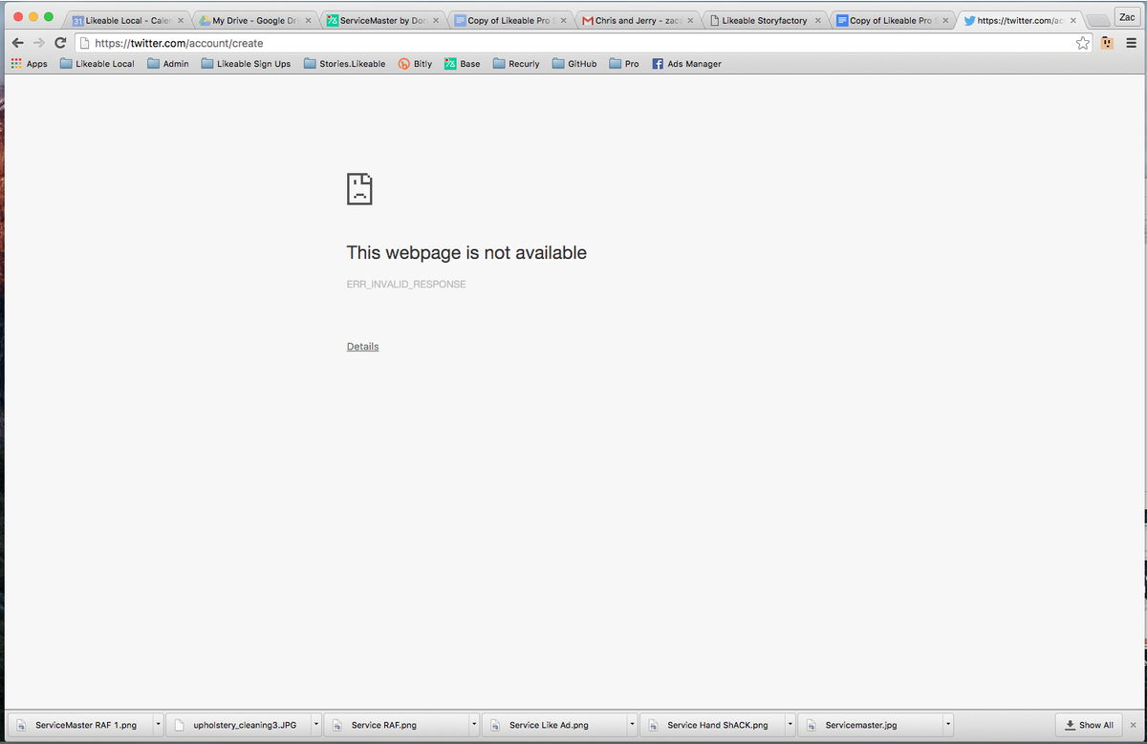Open the GitHub bookmark folder

[574, 64]
